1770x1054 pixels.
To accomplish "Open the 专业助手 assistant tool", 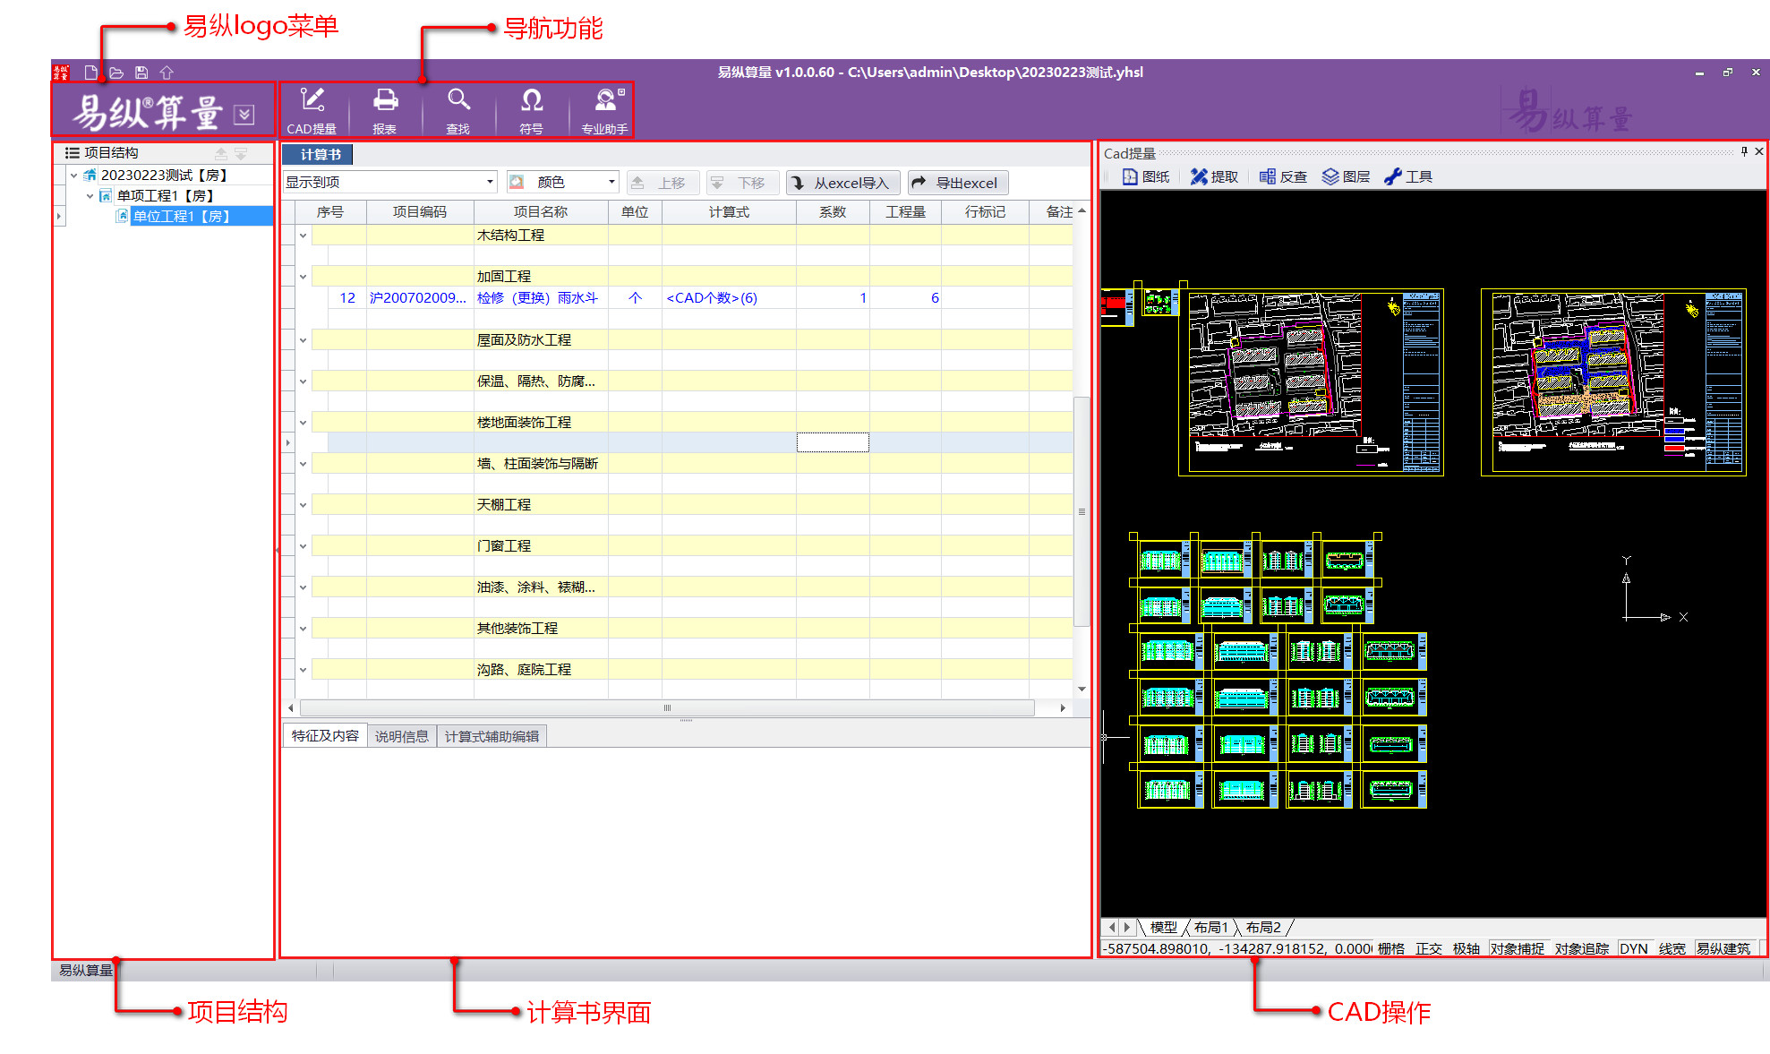I will pos(605,111).
